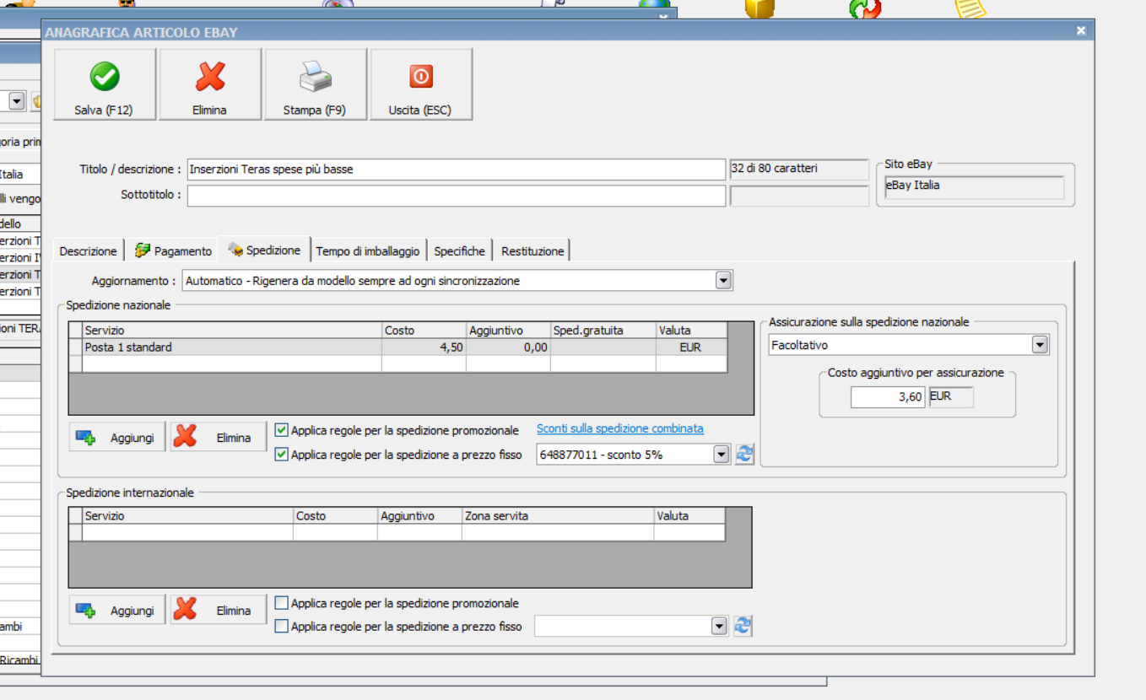This screenshot has height=700, width=1146.
Task: Switch to the Descrizione tab
Action: coord(89,251)
